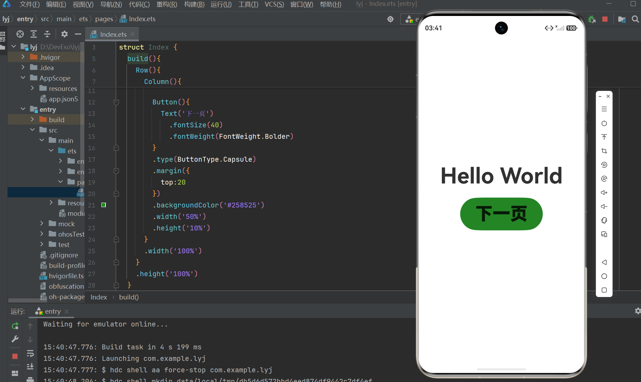Fold the Button block at line 12
Image resolution: width=641 pixels, height=382 pixels.
[x=116, y=102]
